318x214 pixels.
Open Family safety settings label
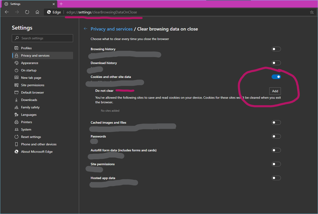click(x=30, y=107)
